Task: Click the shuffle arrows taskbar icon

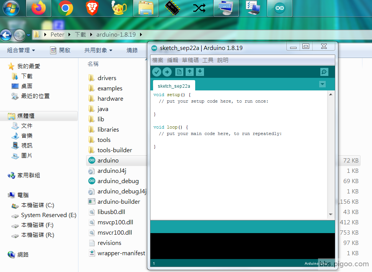Action: click(x=199, y=8)
